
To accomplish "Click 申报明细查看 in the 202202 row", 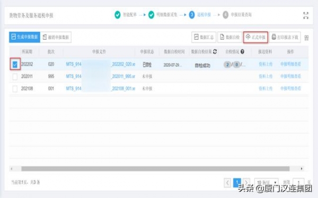I will 290,64.
